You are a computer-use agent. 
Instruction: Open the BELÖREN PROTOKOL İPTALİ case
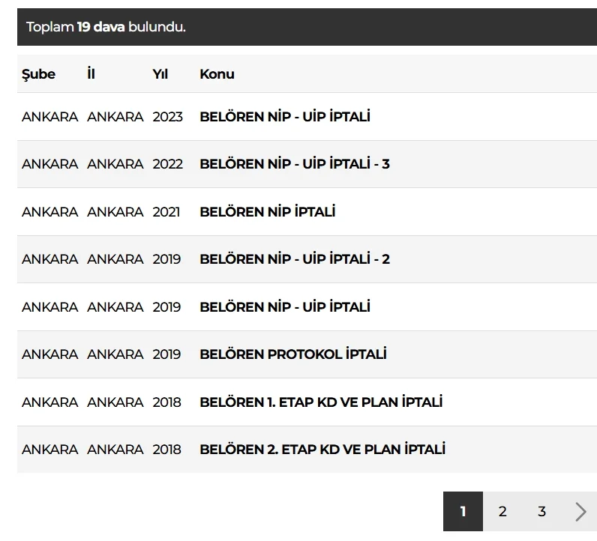click(292, 354)
